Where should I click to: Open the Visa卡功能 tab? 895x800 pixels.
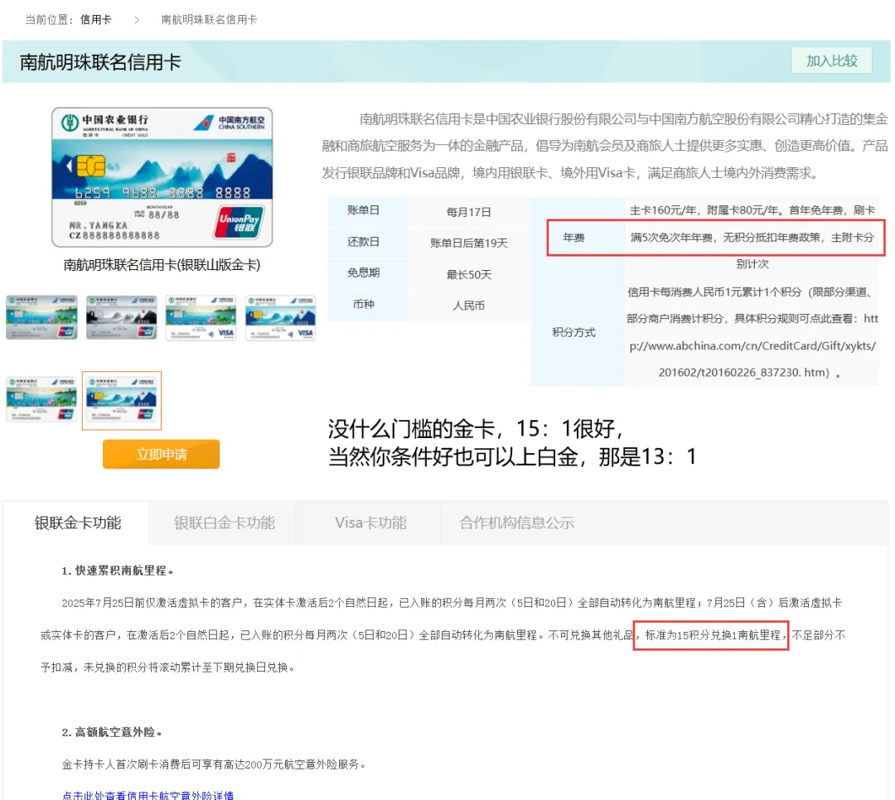pos(370,523)
